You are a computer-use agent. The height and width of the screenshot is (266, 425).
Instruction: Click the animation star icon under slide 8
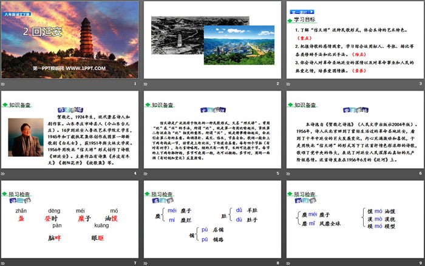[x=146, y=264]
